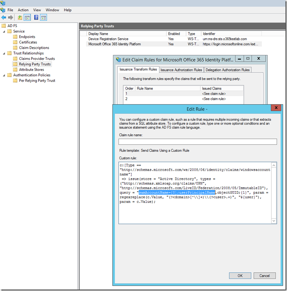Click the Claim rule name input field
This screenshot has height=291, width=287.
point(198,142)
